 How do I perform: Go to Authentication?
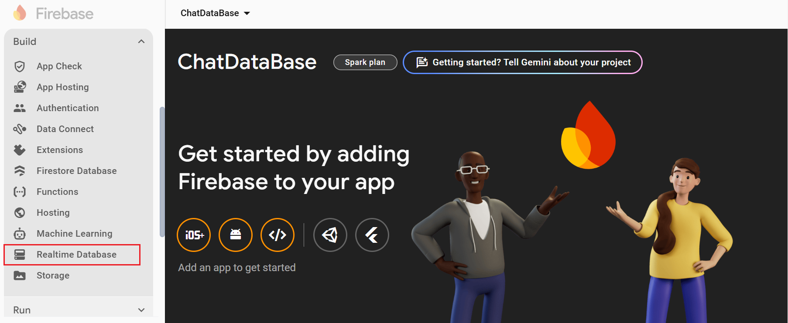68,108
